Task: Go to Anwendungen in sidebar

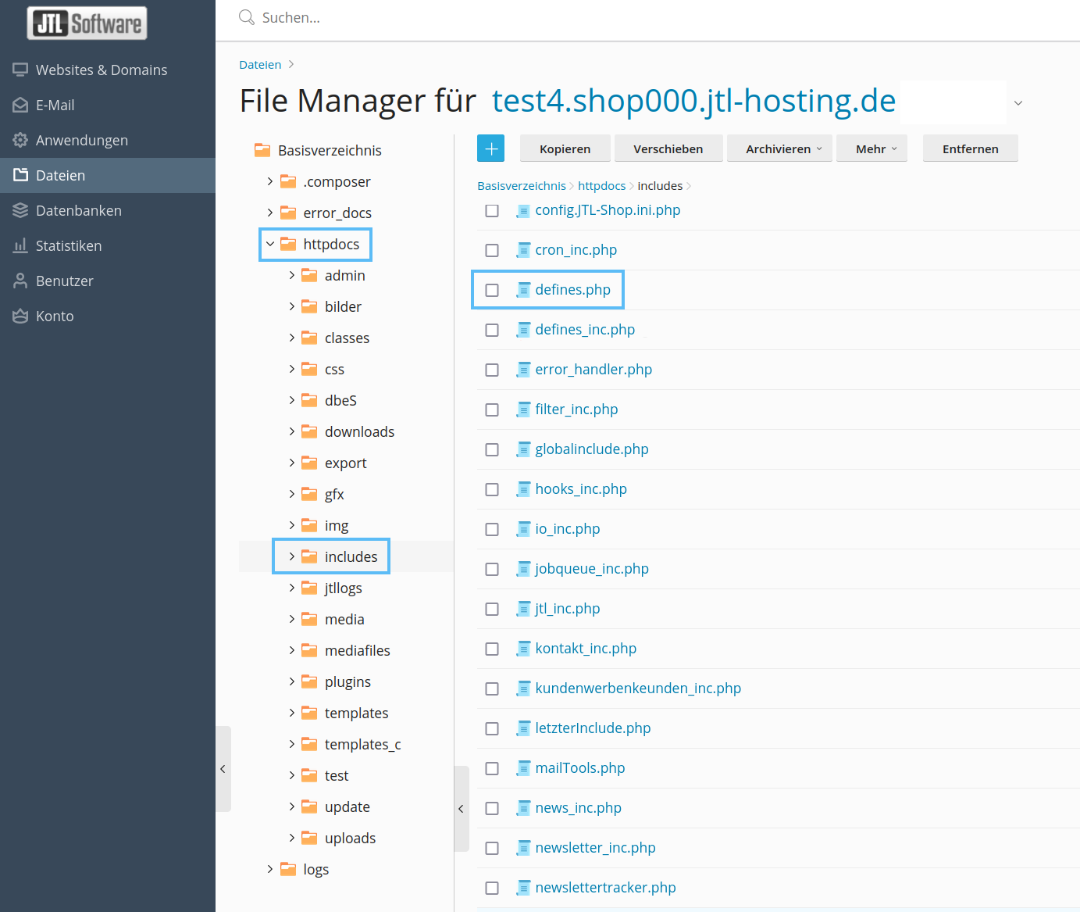Action: [x=108, y=140]
